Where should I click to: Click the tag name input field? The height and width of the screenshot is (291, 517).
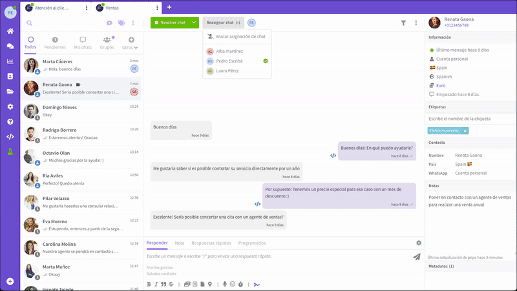(x=469, y=119)
